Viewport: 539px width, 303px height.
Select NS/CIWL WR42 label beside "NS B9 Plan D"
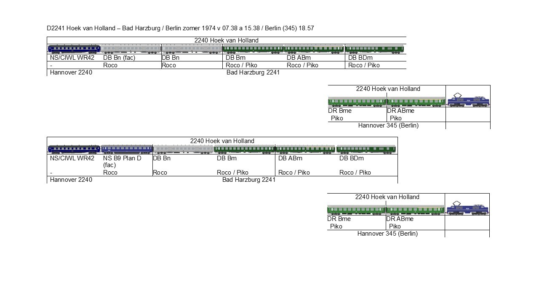72,158
